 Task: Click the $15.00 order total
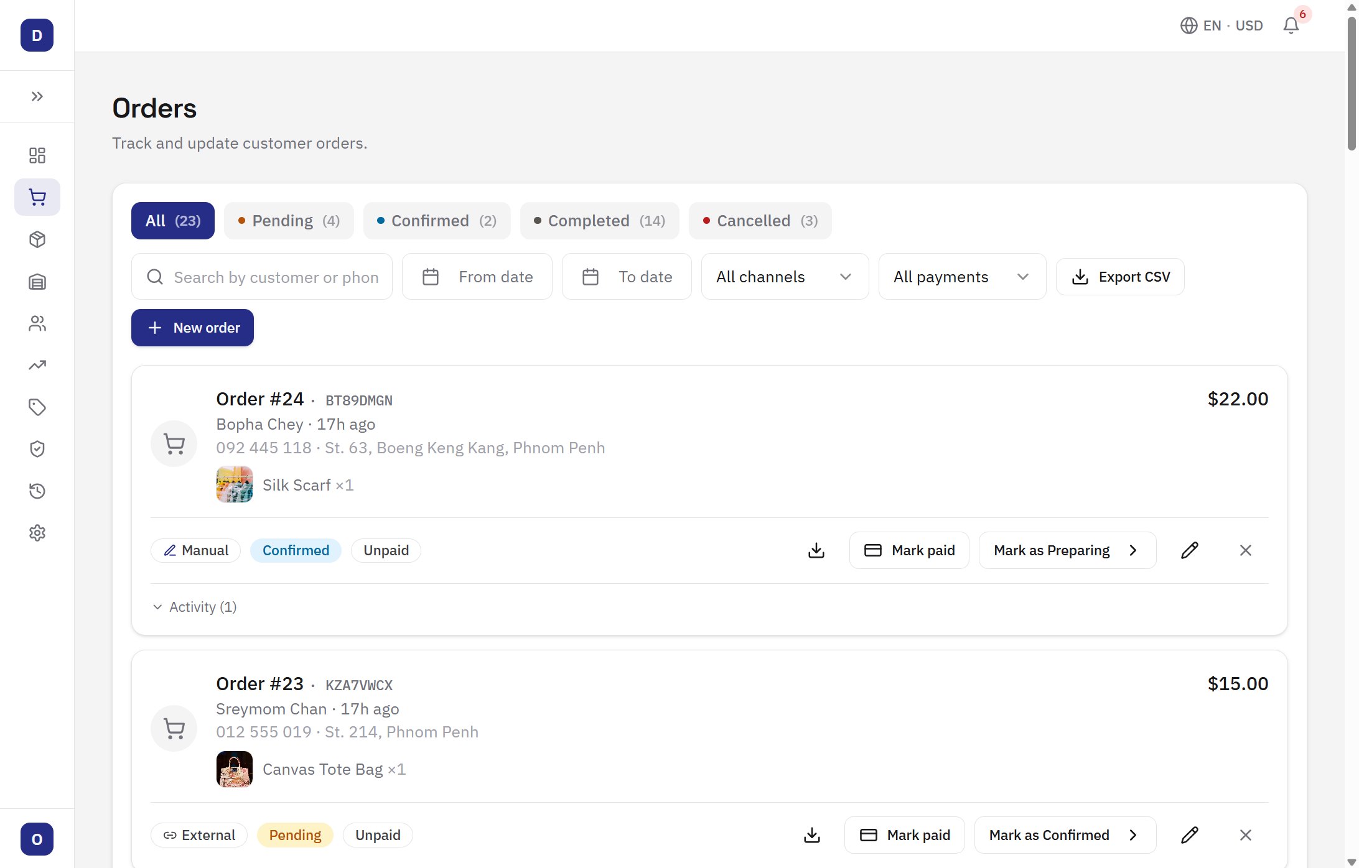point(1238,684)
